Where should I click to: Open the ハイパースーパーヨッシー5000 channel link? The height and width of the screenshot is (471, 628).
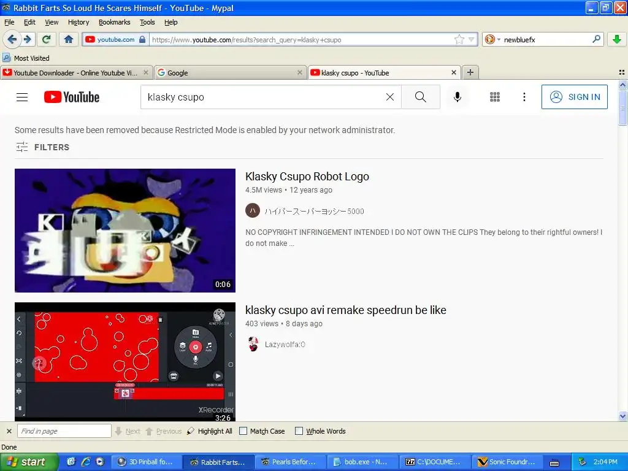point(314,211)
